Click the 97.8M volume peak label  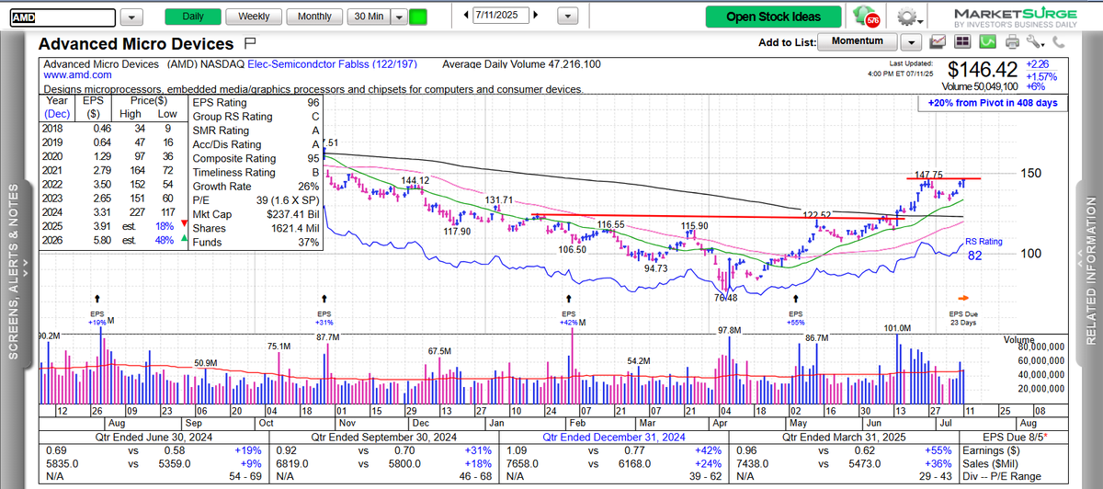729,329
